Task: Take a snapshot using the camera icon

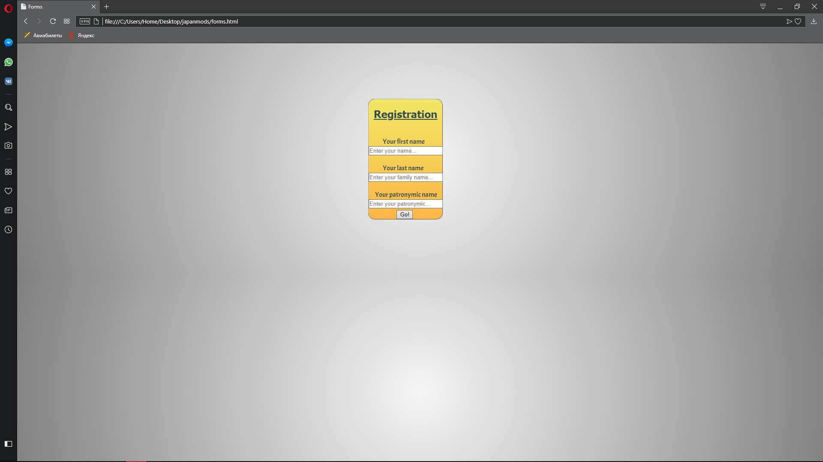Action: (x=8, y=145)
